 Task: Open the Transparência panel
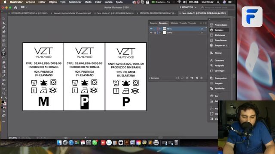click(219, 78)
